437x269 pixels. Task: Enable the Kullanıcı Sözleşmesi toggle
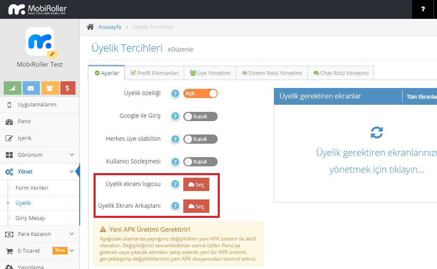click(200, 162)
